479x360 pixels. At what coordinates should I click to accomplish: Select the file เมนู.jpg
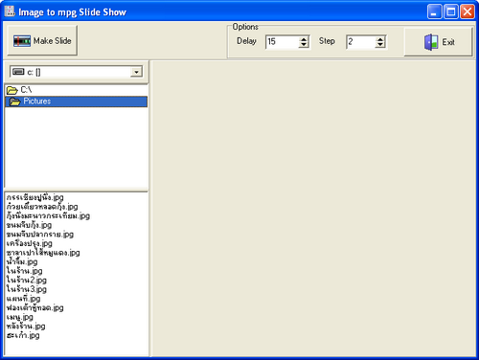click(x=19, y=317)
